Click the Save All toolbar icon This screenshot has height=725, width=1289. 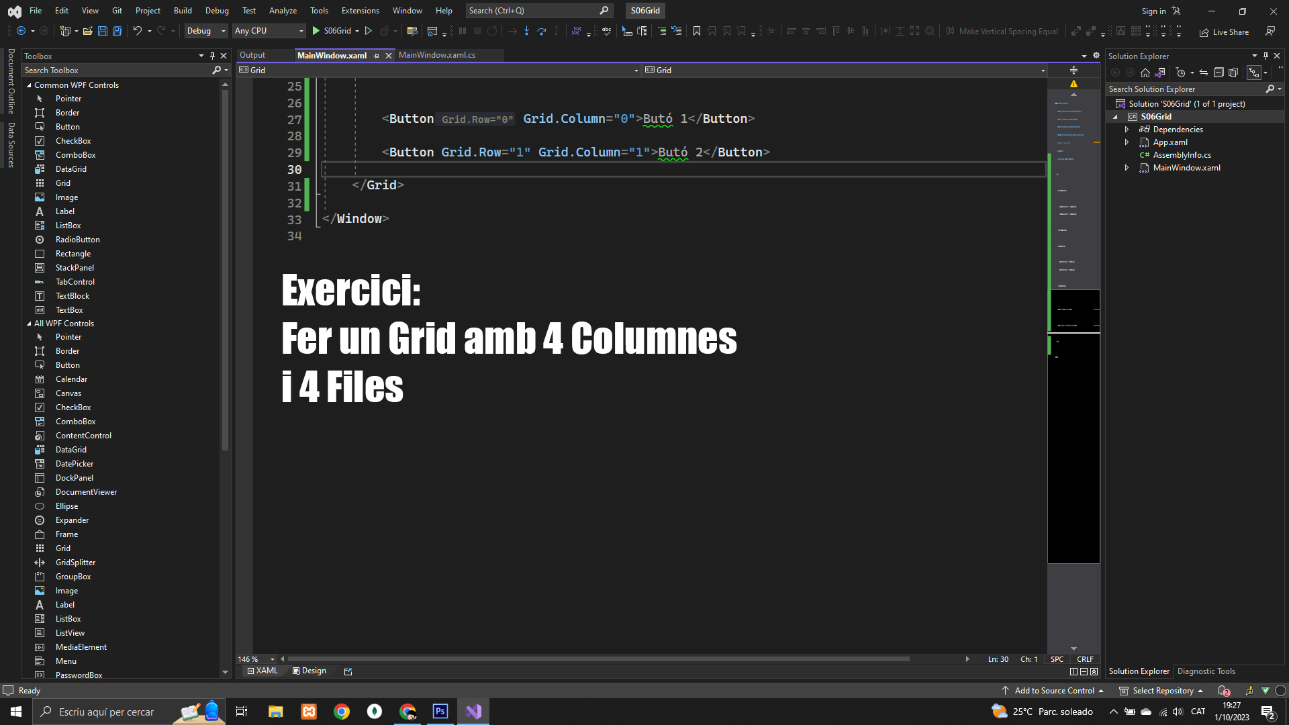click(x=117, y=31)
